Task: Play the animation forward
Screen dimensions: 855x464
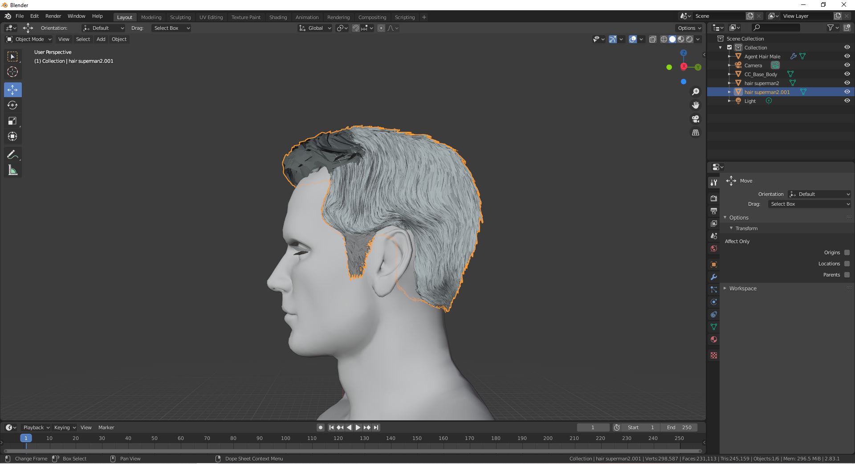Action: tap(358, 427)
